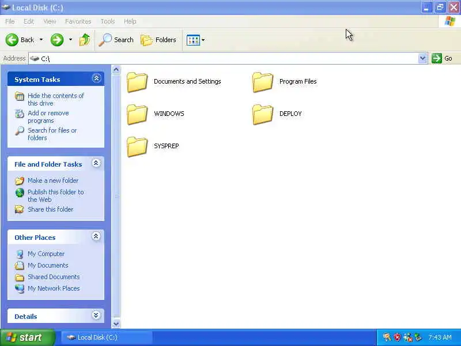Click the My Documents icon in Other Places
The image size is (461, 346).
tap(20, 265)
